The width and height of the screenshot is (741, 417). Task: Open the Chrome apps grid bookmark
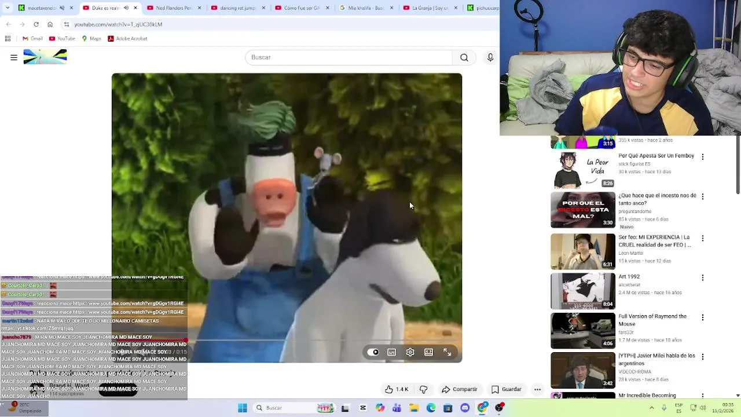(8, 39)
